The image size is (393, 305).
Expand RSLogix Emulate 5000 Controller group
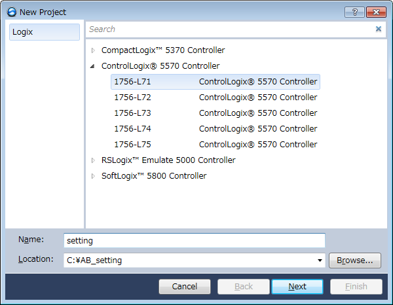point(93,160)
